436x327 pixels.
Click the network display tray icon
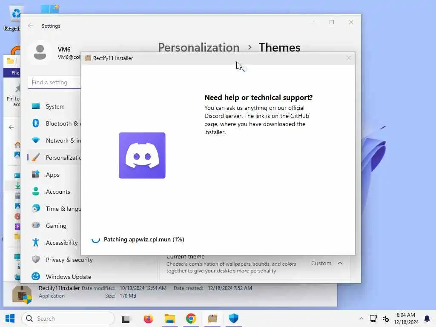coord(373,318)
